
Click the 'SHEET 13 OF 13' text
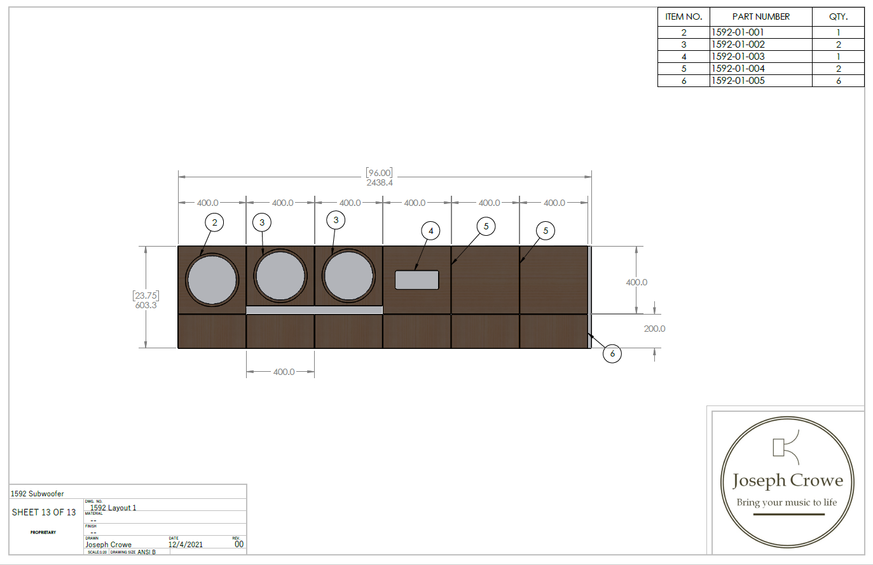tap(44, 512)
